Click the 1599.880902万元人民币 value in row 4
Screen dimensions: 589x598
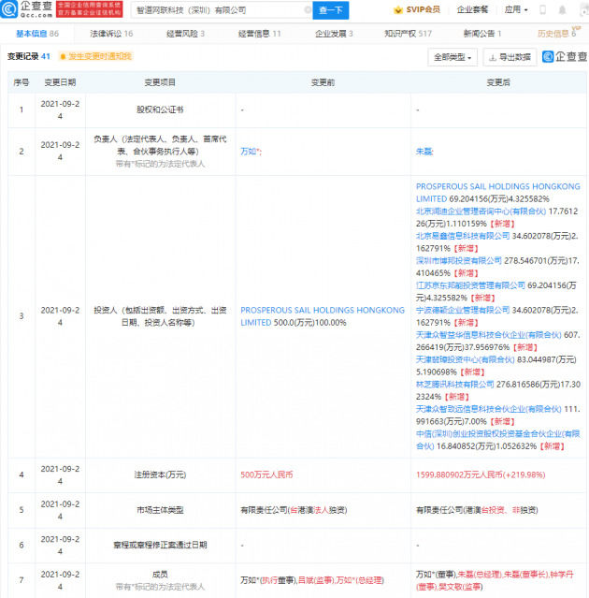pyautogui.click(x=481, y=474)
